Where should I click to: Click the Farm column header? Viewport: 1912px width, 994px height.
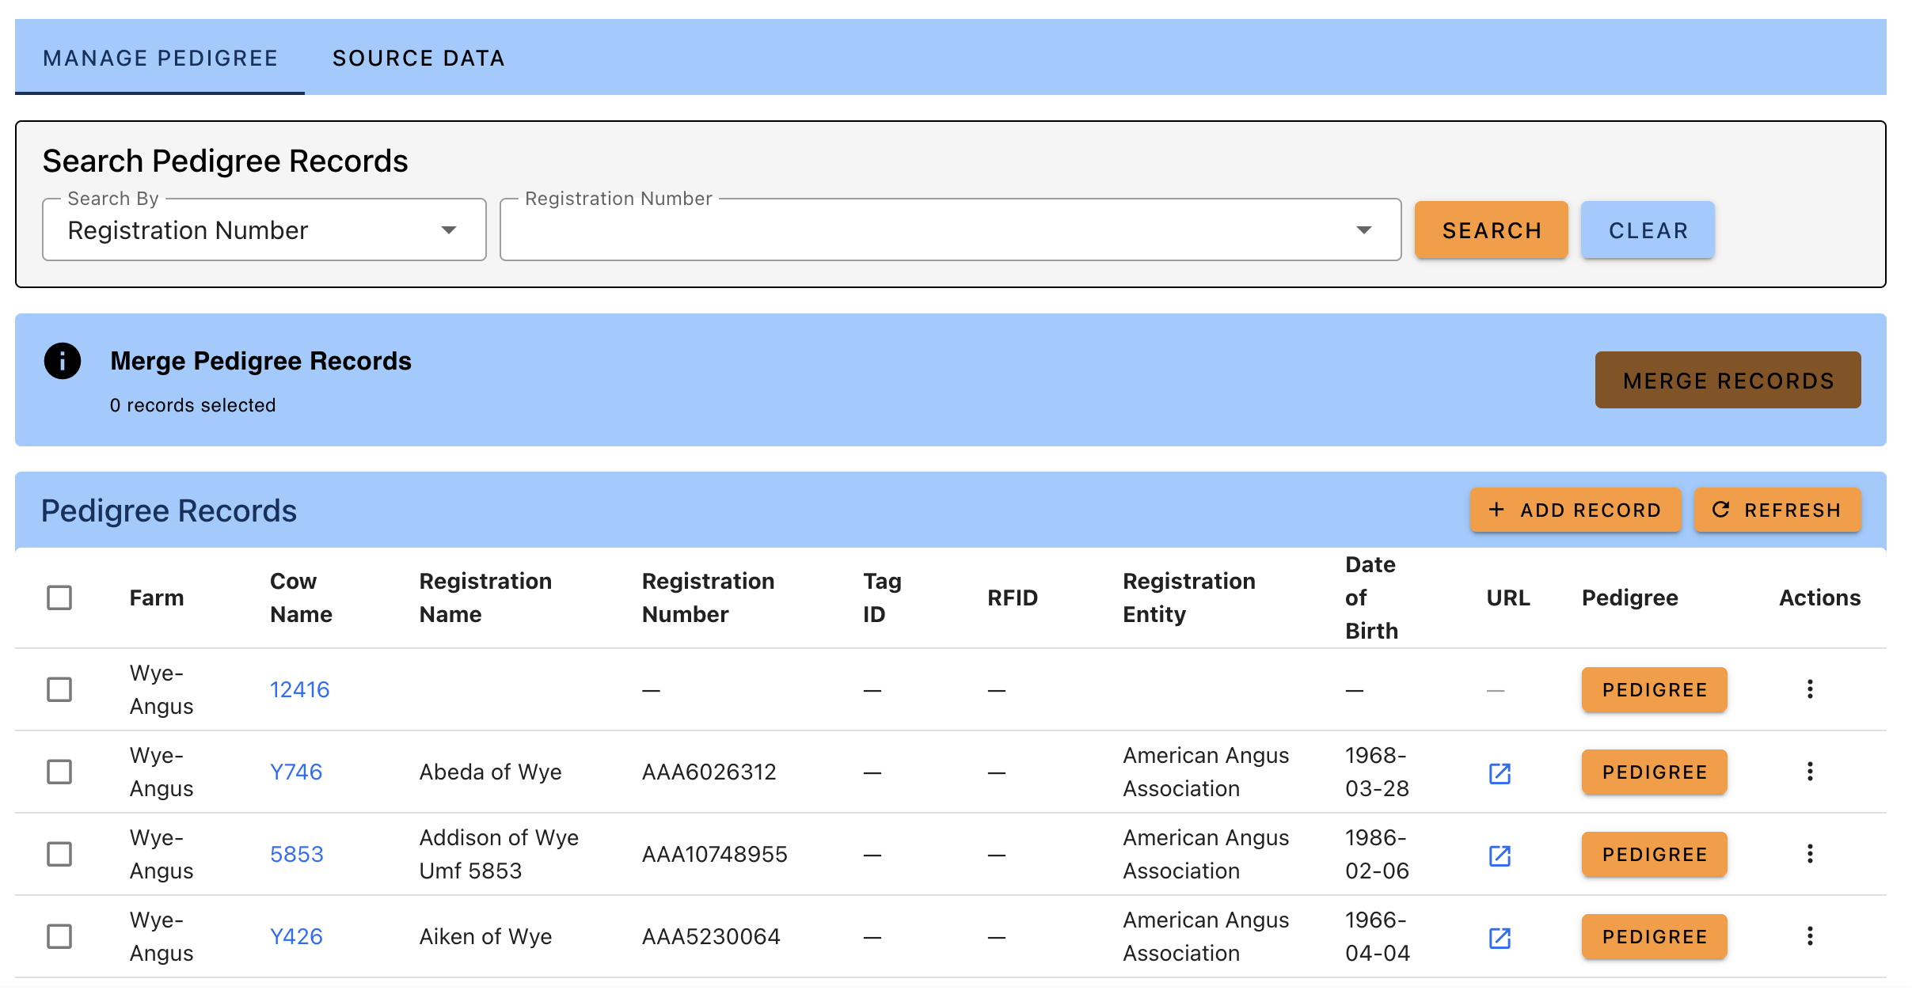pos(157,598)
